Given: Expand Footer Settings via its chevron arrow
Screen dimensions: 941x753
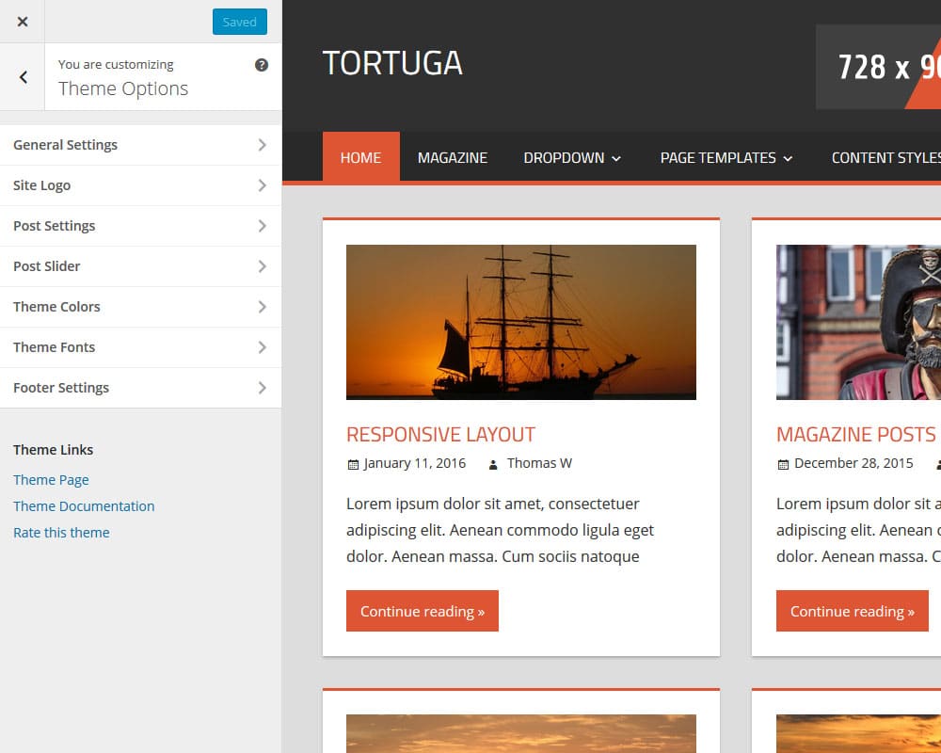Looking at the screenshot, I should [263, 388].
